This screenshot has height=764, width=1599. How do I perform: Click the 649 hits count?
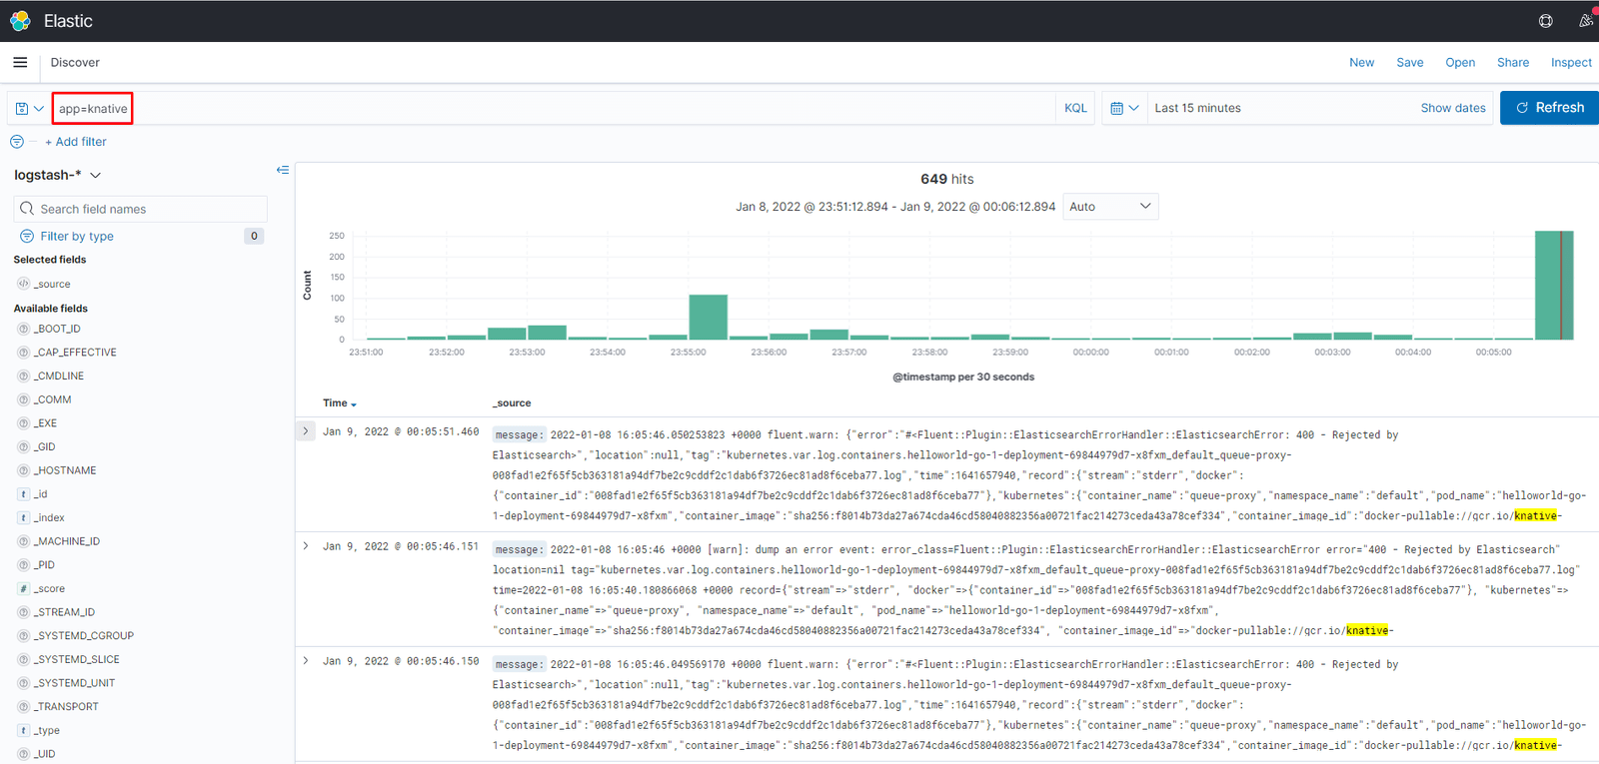946,179
